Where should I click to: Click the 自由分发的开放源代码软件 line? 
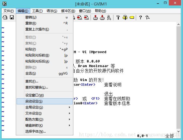[x=98, y=71]
